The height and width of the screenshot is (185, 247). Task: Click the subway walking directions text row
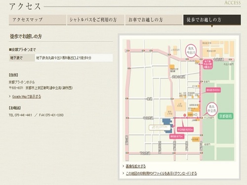pyautogui.click(x=61, y=58)
